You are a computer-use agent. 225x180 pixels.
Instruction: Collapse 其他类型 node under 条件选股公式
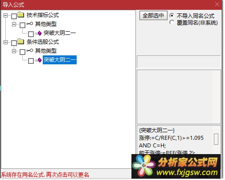pyautogui.click(x=14, y=51)
